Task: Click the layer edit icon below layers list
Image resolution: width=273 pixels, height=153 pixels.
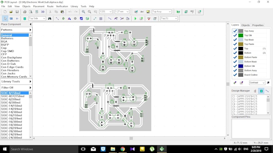Action: tap(241, 83)
